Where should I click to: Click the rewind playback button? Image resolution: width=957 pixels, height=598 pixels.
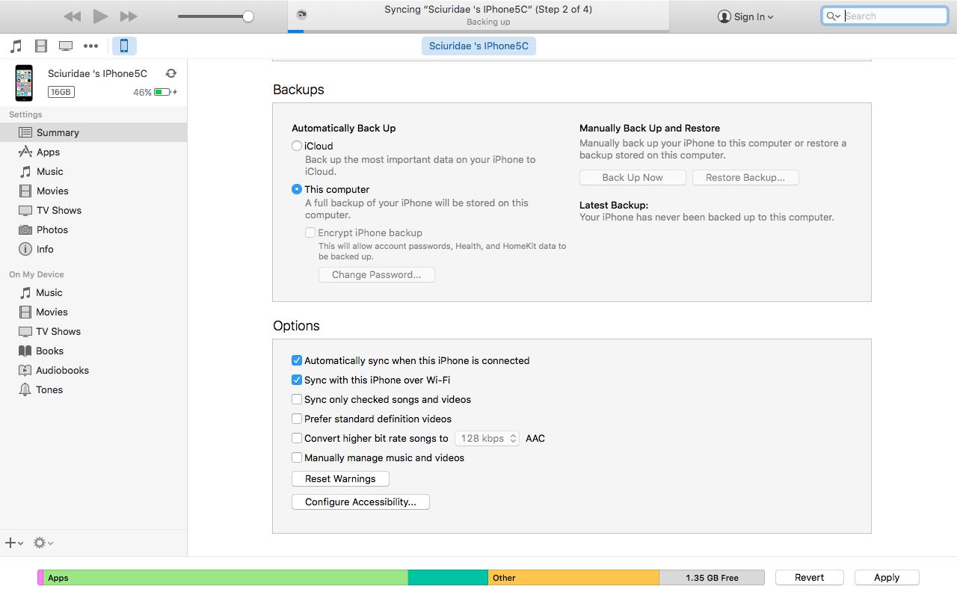coord(72,16)
